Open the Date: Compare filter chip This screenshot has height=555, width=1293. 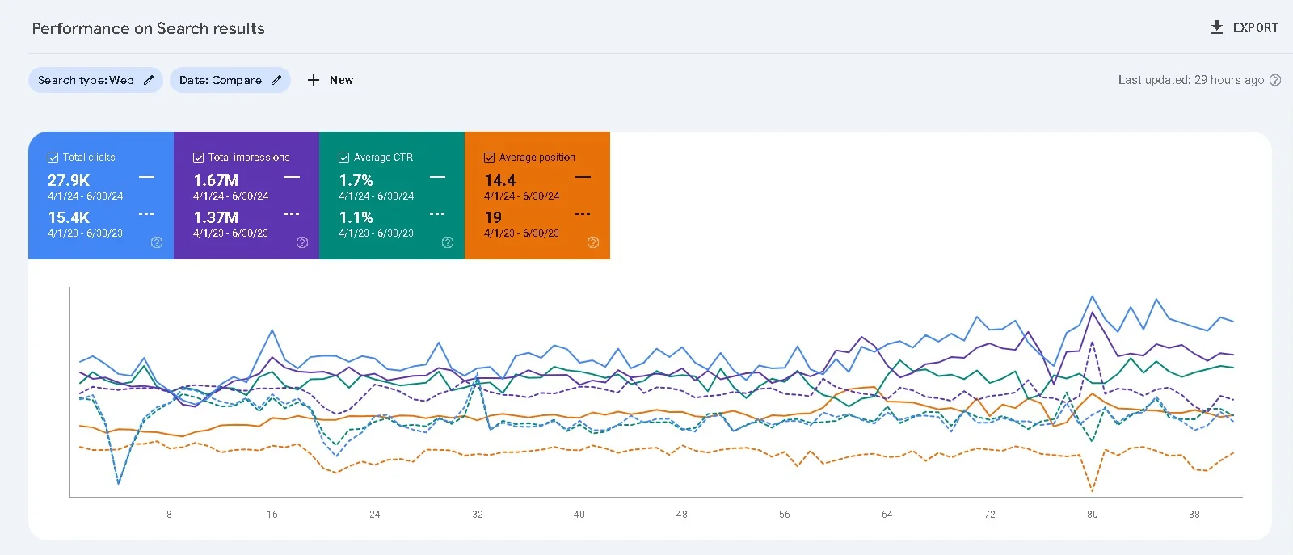[220, 80]
